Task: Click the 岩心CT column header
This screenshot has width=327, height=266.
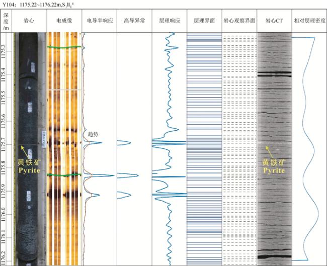Action: point(274,21)
